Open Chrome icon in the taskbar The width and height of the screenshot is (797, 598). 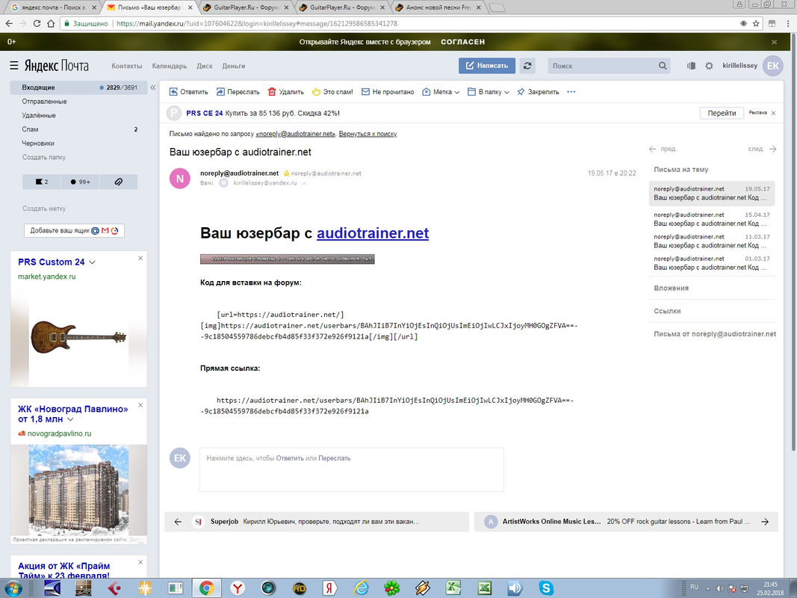click(x=206, y=588)
